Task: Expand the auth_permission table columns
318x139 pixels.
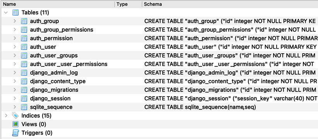Action: coord(15,38)
